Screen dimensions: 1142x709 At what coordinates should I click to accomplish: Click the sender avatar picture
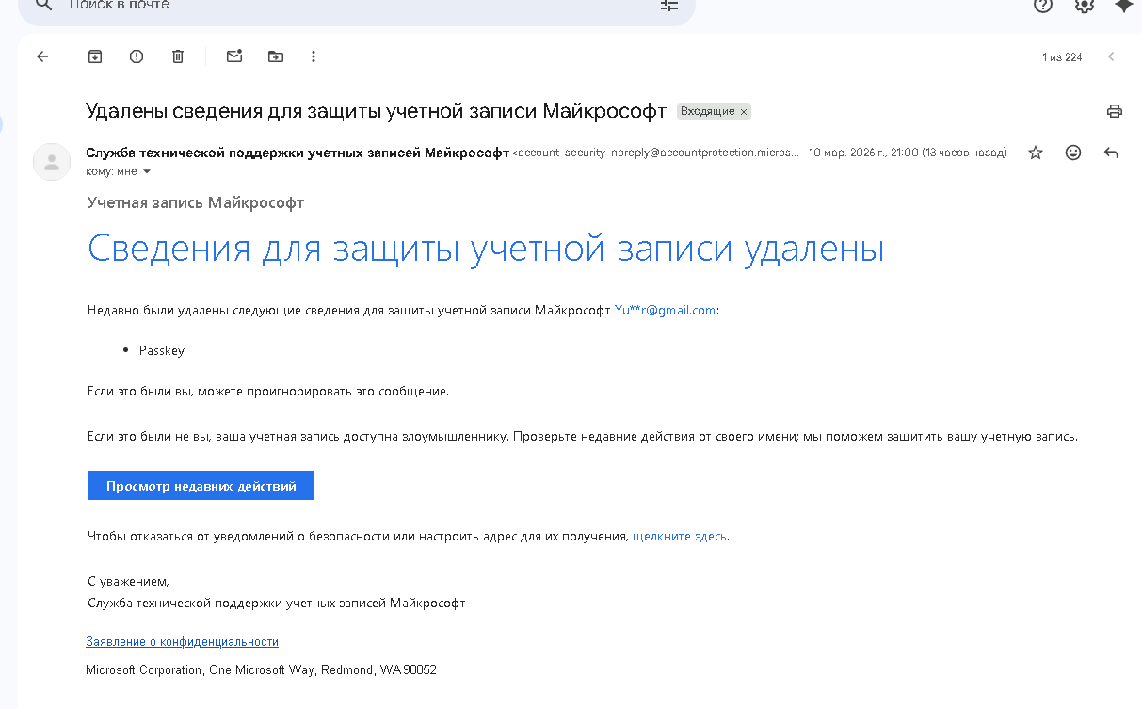tap(52, 162)
